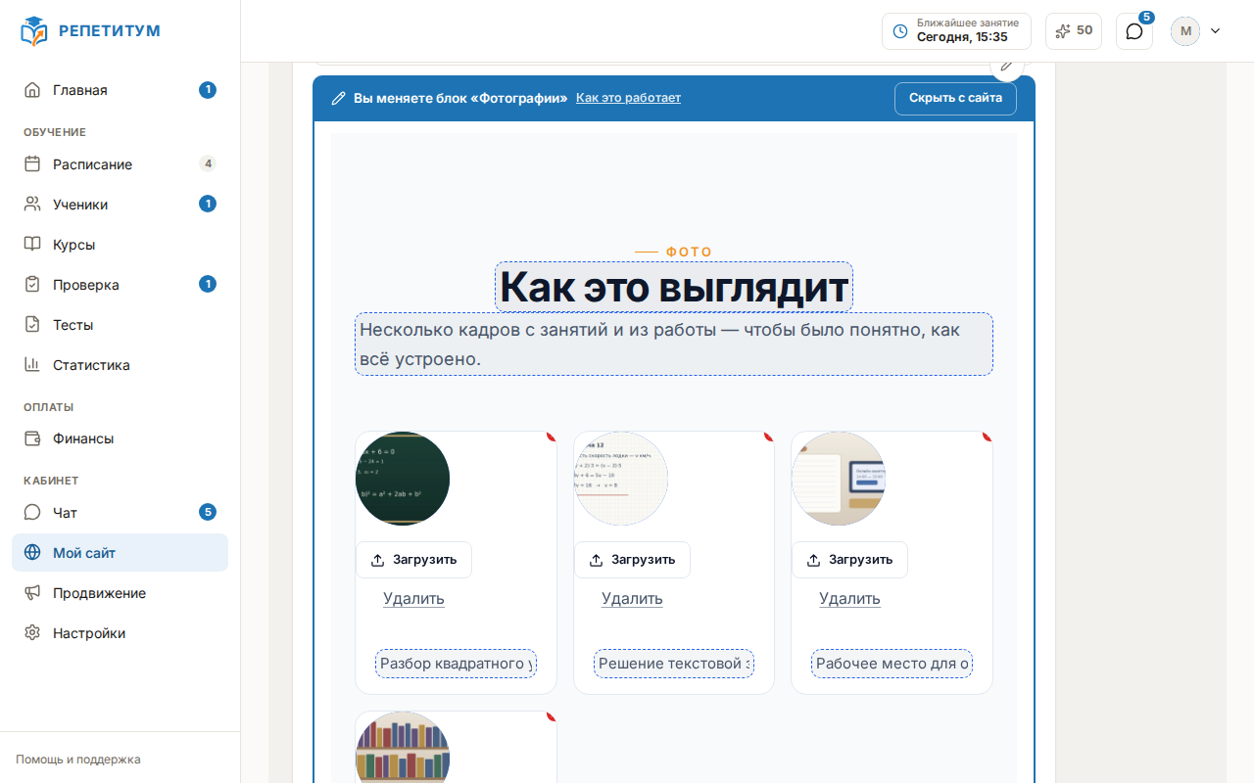Click the book icon beside Курсы
This screenshot has height=783, width=1254.
pos(32,245)
